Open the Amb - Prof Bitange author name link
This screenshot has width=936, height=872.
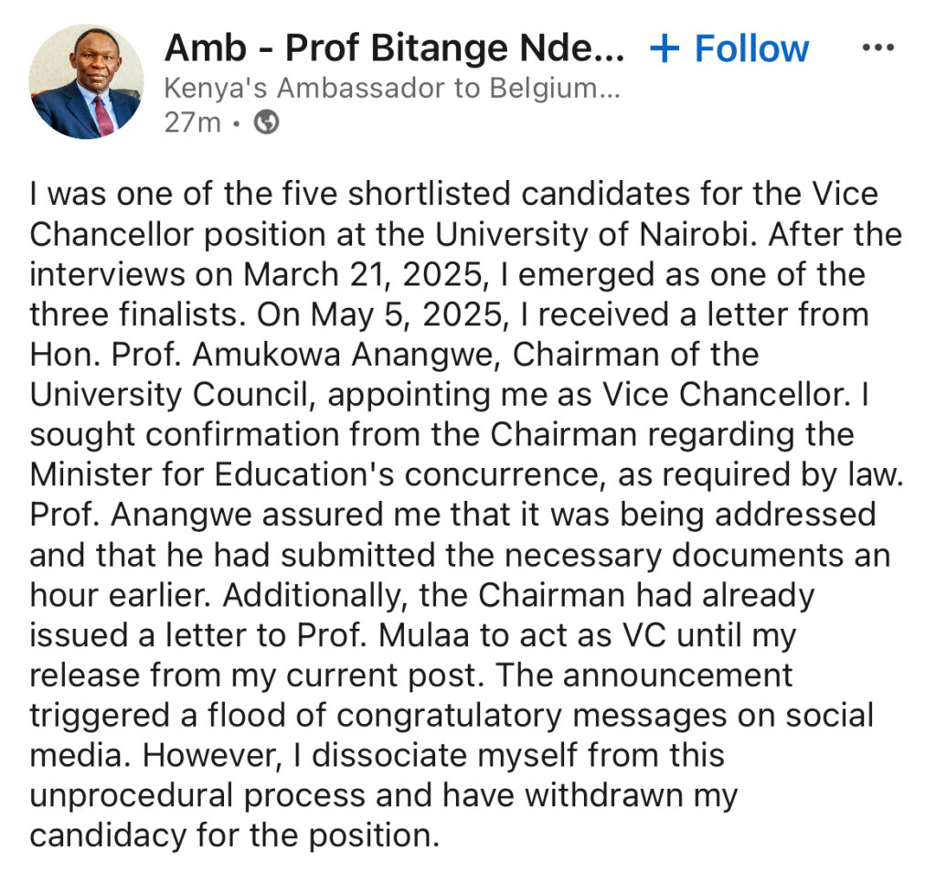tap(393, 48)
